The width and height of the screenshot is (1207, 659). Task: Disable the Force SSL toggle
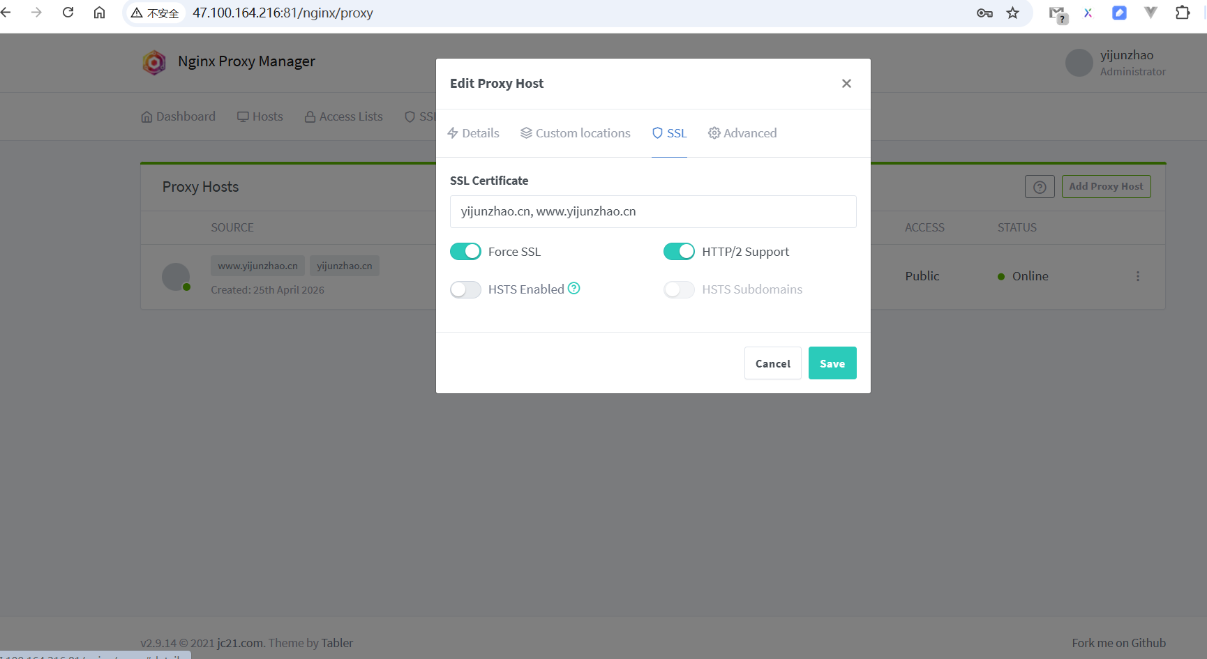(465, 252)
